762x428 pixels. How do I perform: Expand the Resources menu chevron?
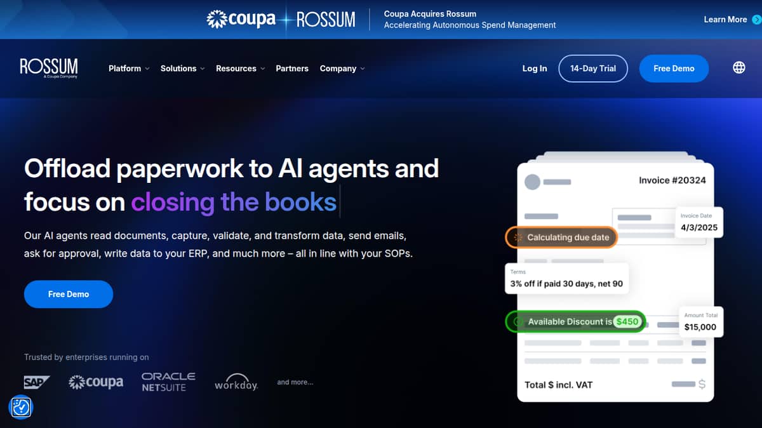(262, 69)
